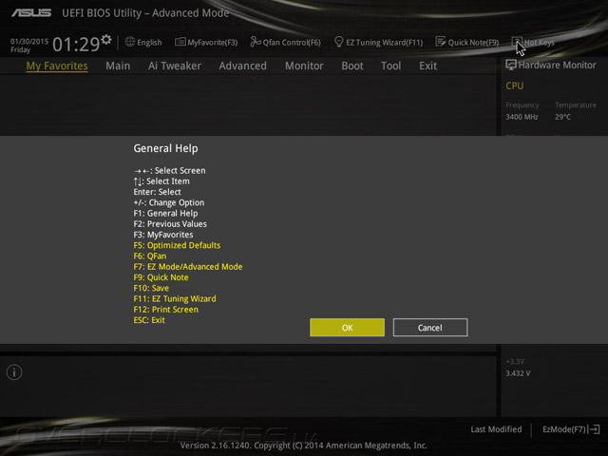Click the 3400 MHz frequency value
The height and width of the screenshot is (456, 608).
pyautogui.click(x=522, y=117)
